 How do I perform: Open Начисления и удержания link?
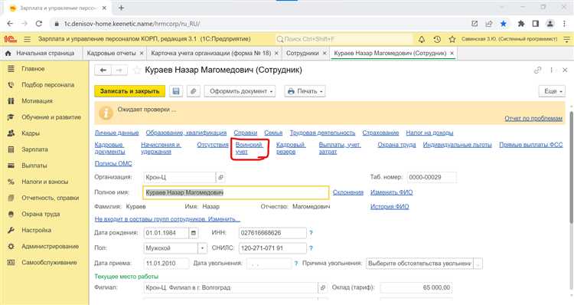click(161, 148)
